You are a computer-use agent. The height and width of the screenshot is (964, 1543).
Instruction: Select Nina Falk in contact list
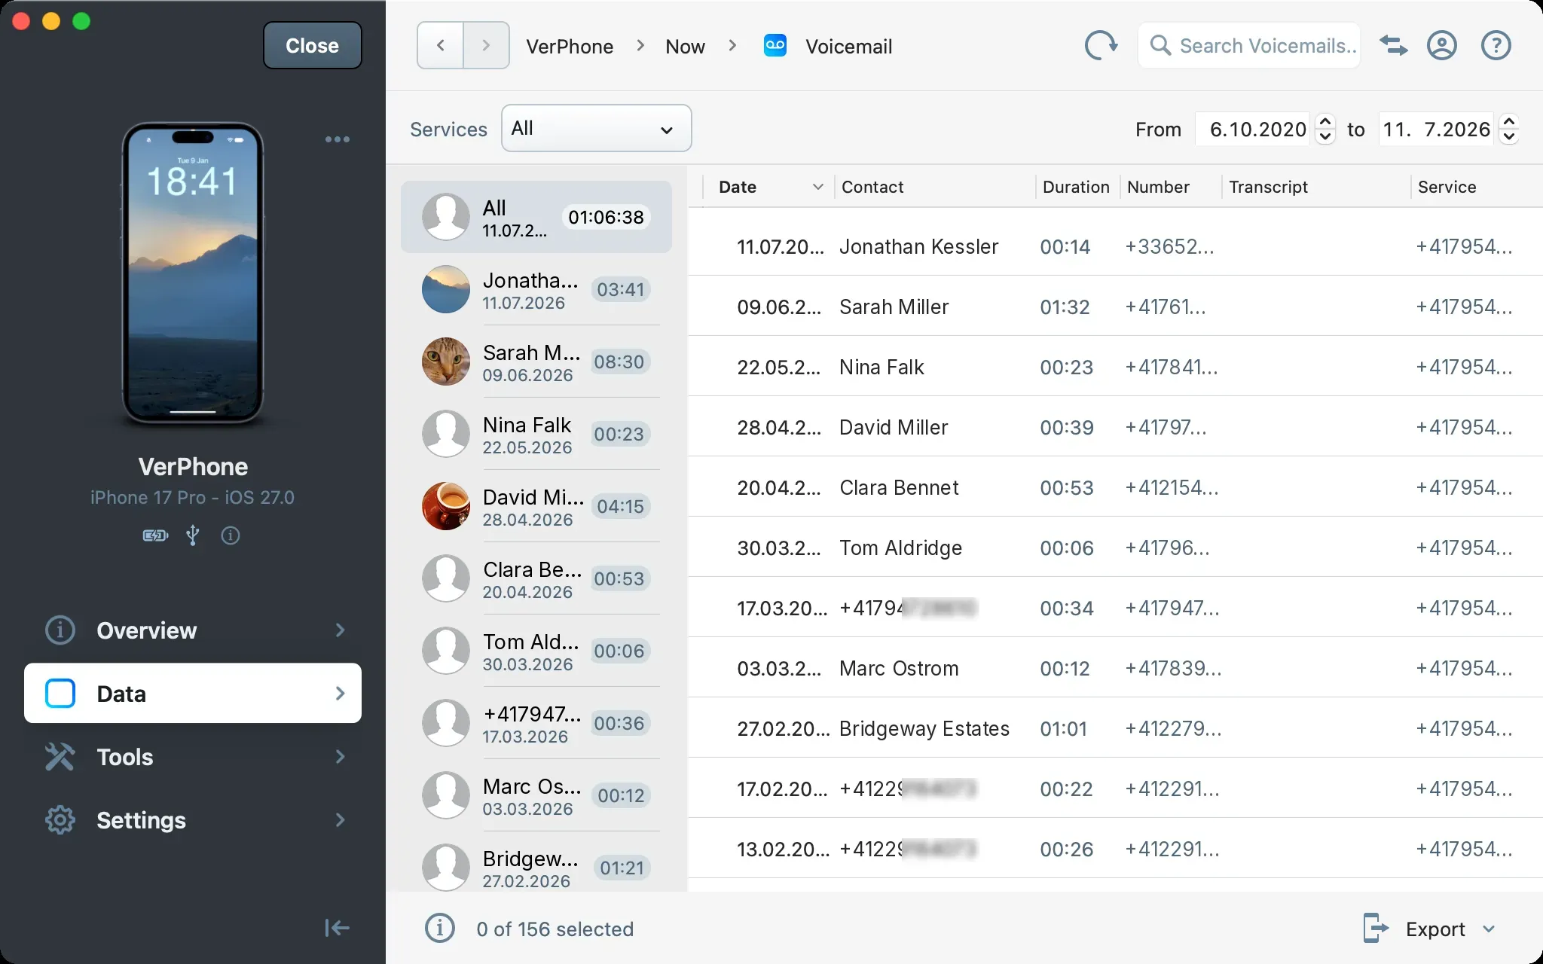point(536,434)
